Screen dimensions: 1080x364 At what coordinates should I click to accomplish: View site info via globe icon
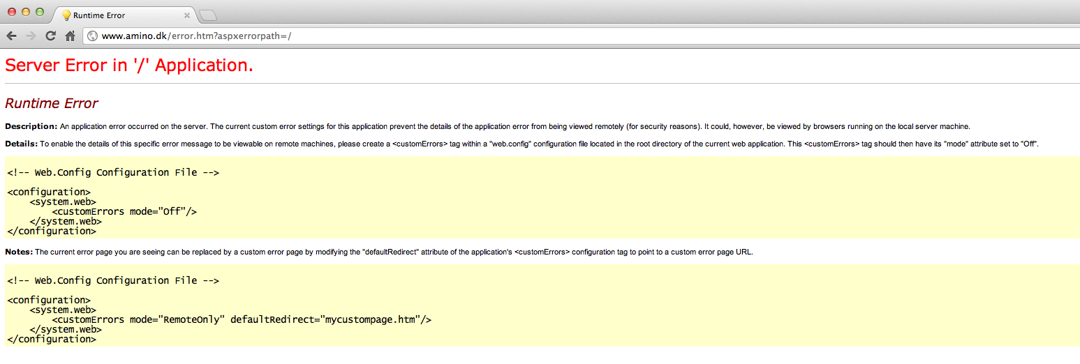[x=92, y=36]
